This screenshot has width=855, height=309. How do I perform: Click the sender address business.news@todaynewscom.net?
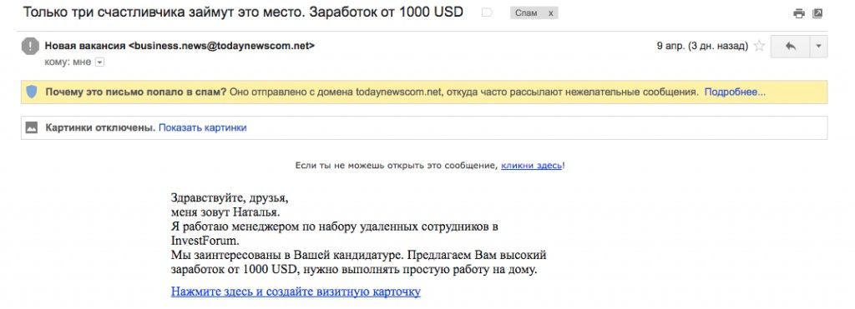point(221,47)
